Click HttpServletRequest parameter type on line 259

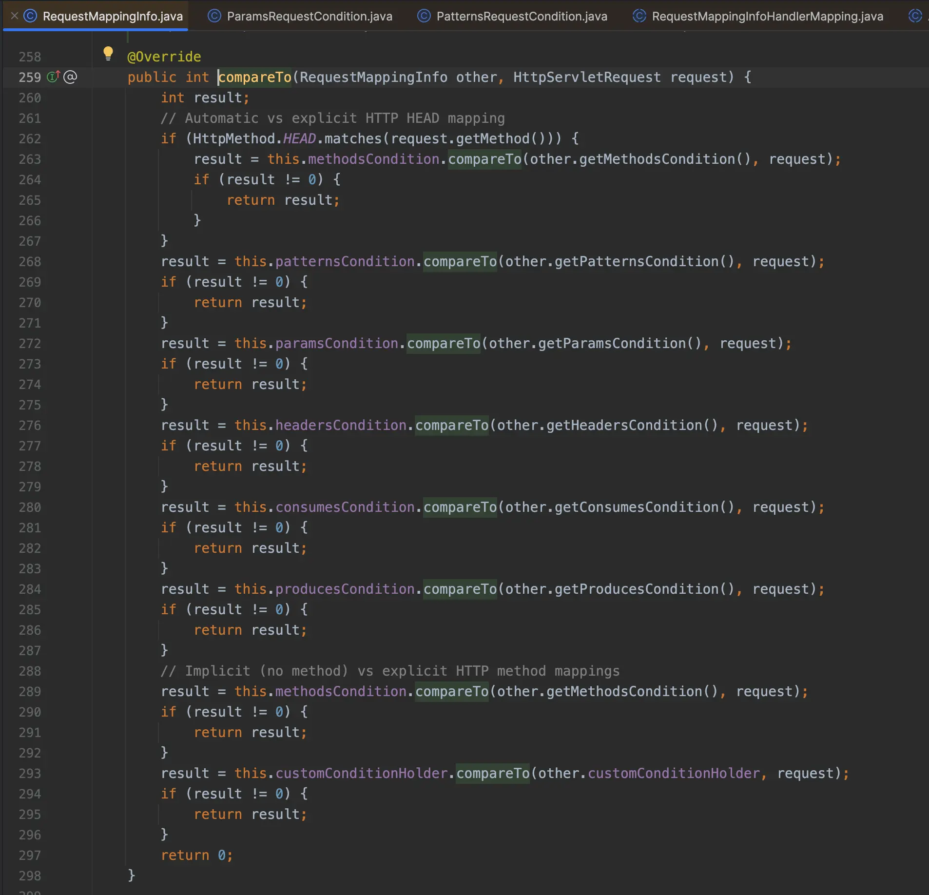[x=587, y=77]
